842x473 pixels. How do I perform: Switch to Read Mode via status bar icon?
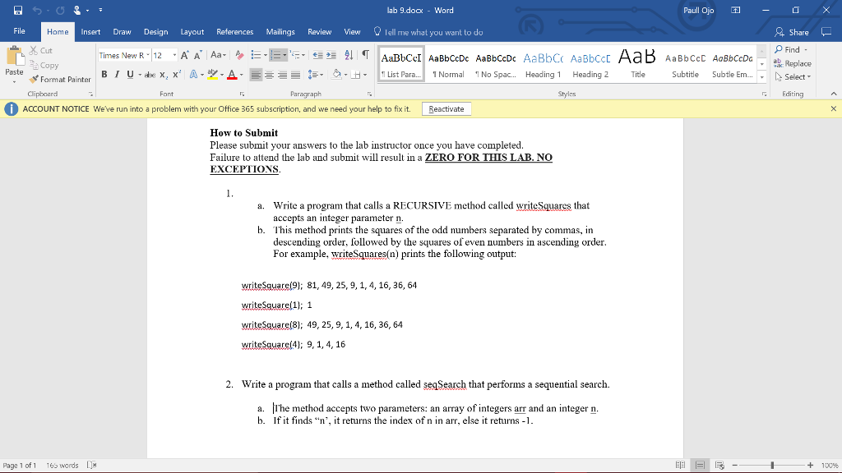click(682, 464)
